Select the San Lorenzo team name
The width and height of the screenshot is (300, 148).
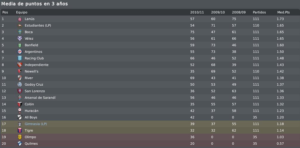[x=35, y=91]
